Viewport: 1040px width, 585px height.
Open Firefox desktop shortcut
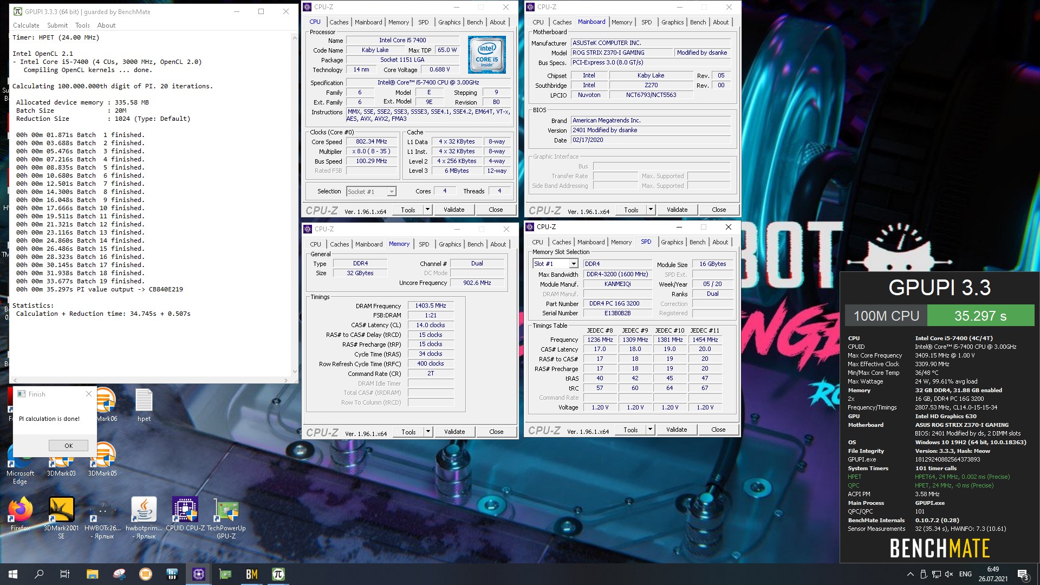coord(20,513)
